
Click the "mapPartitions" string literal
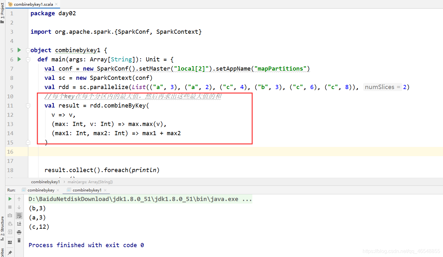click(280, 69)
